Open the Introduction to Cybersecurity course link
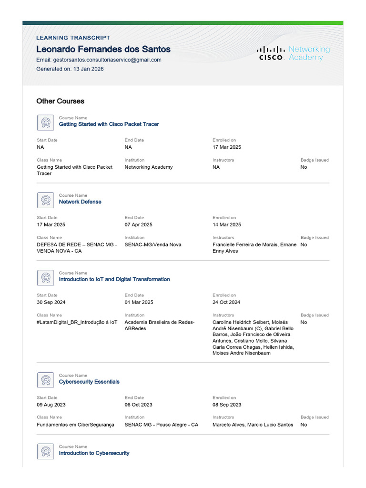The width and height of the screenshot is (366, 488). click(x=94, y=453)
